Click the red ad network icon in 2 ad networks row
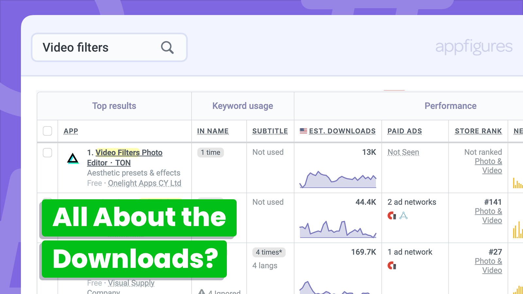523x294 pixels. click(392, 216)
